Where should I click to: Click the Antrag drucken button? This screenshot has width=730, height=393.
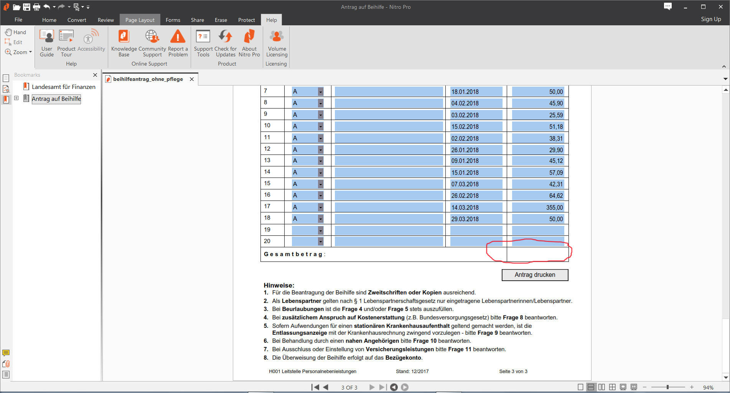click(535, 275)
